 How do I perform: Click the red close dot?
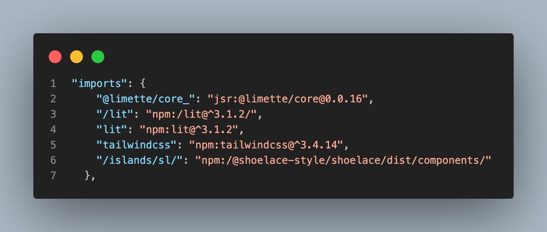pos(55,57)
